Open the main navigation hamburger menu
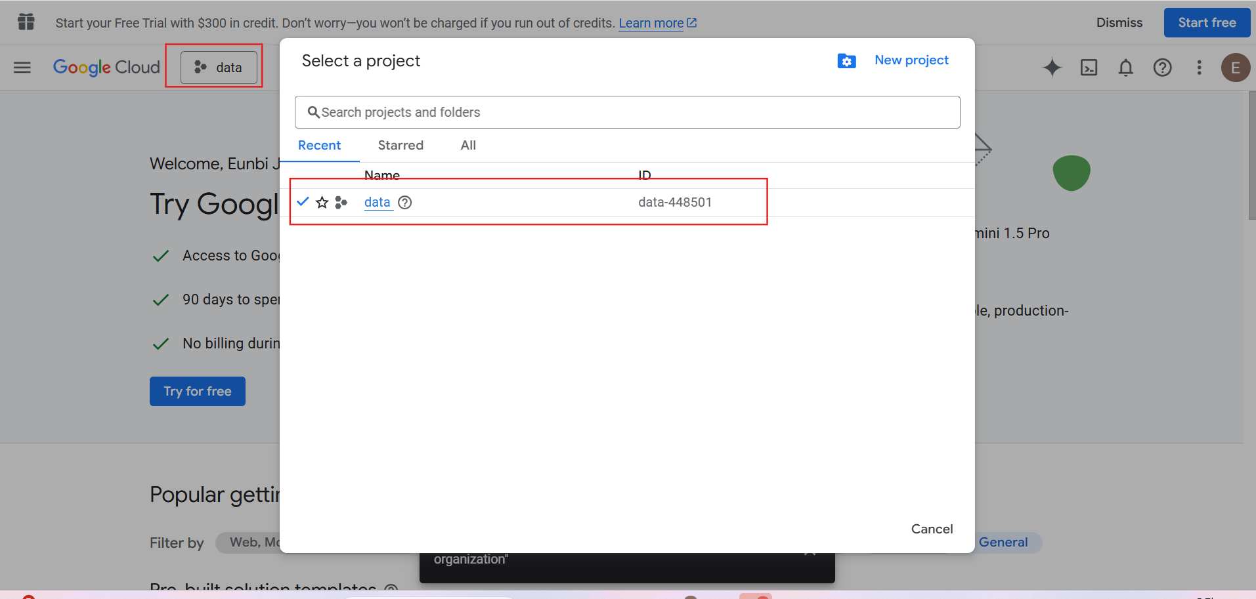Screen dimensions: 1256x599 pos(22,67)
